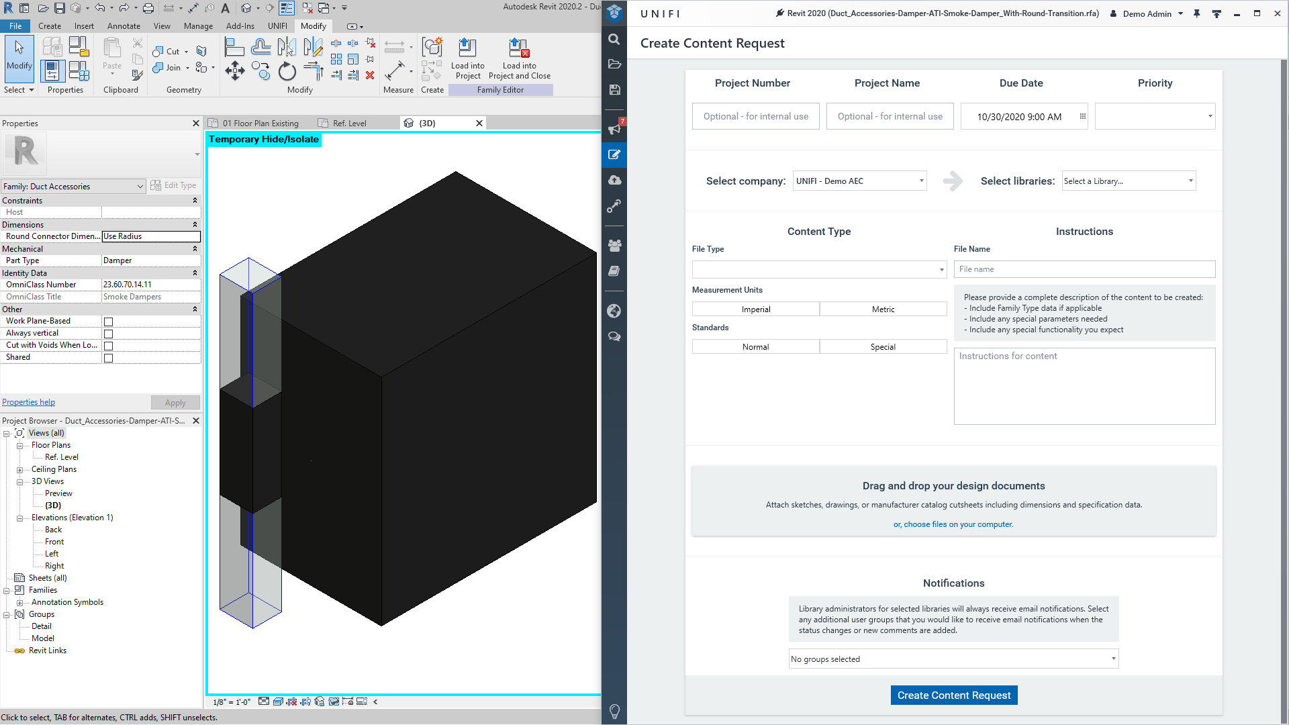Toggle Always vertical checkbox

(109, 334)
